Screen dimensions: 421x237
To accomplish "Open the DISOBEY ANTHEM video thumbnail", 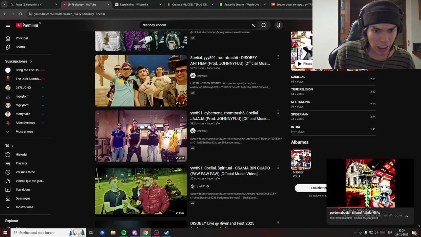I will click(x=141, y=81).
